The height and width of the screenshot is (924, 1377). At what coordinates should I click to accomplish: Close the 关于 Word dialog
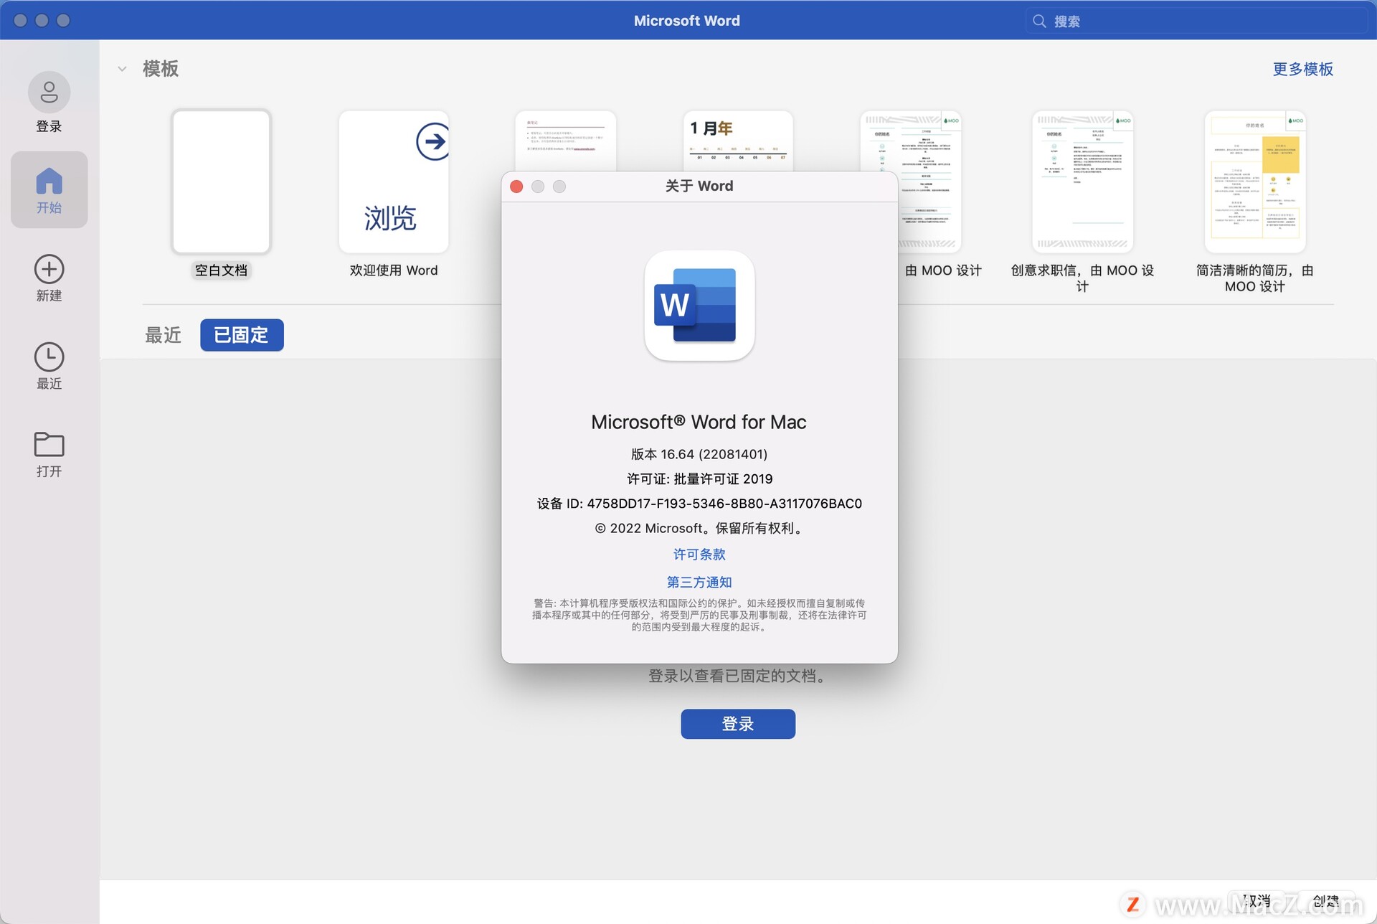[516, 187]
